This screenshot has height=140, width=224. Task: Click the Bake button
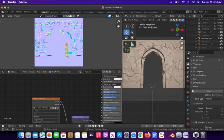[x=207, y=91]
